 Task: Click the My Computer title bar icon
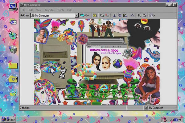click(x=22, y=5)
